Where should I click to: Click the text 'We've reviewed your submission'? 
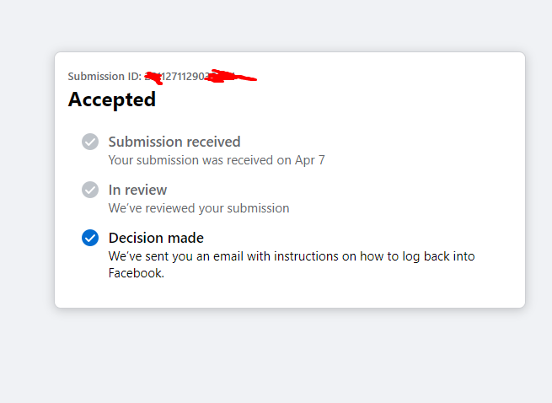[x=199, y=208]
